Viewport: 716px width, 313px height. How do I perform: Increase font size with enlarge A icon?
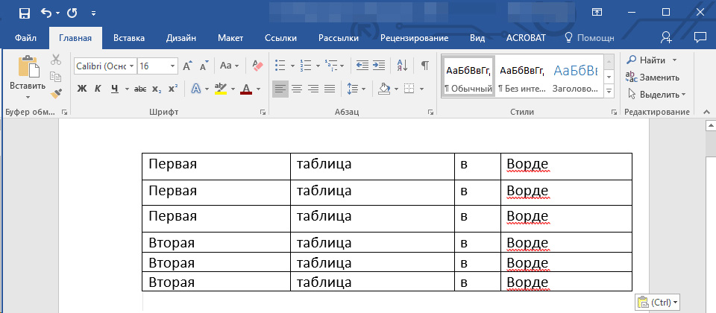click(187, 66)
